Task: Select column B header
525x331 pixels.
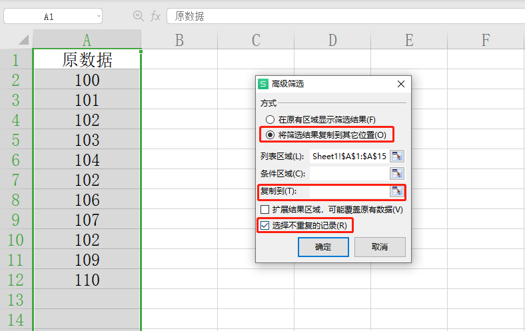Action: click(x=179, y=40)
